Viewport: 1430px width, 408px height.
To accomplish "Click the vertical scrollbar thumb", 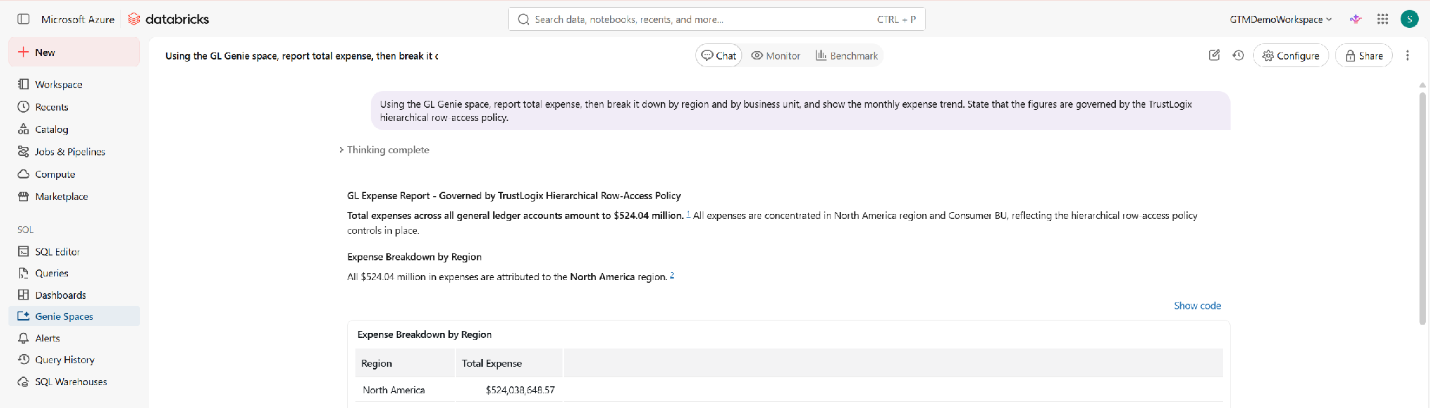I will tap(1422, 208).
